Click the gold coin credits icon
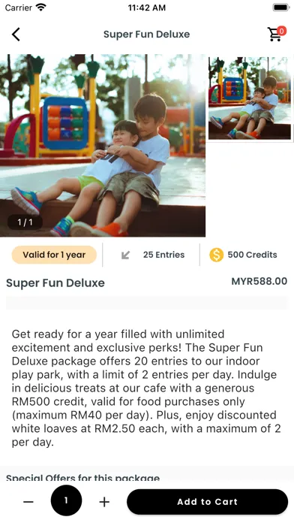The height and width of the screenshot is (523, 294). (x=217, y=255)
